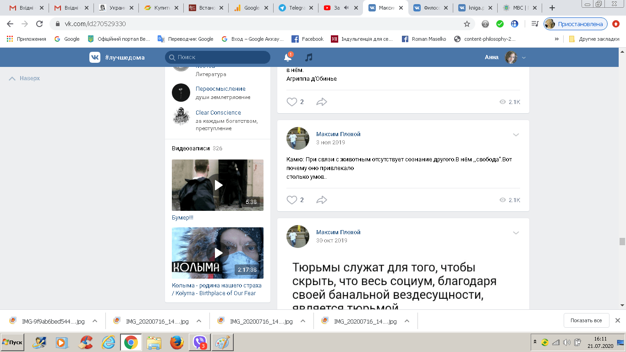Open the Бумер!!! video title link
The image size is (626, 352).
pos(183,218)
